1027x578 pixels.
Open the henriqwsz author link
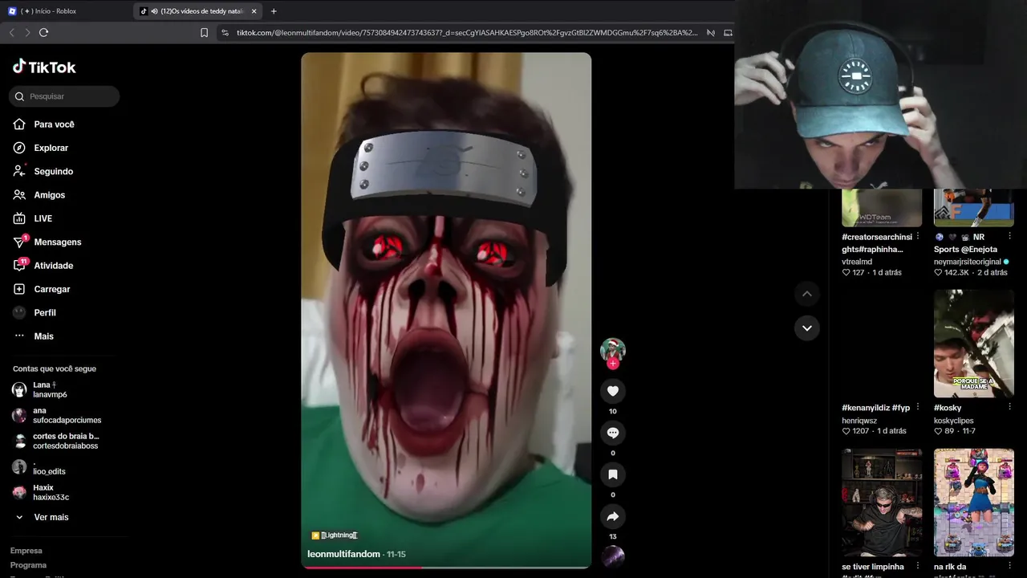859,421
